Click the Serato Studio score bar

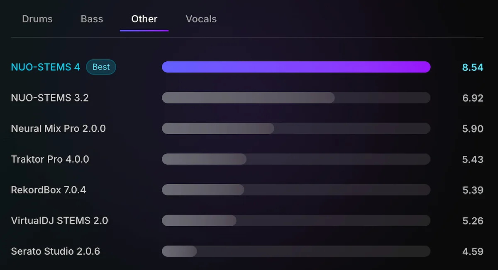(x=296, y=251)
